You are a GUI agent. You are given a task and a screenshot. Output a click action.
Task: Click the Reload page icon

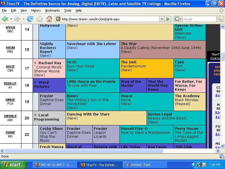[x=30, y=19]
